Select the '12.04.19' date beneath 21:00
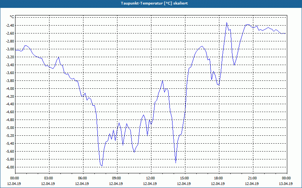The height and width of the screenshot is (188, 302). tap(252, 183)
